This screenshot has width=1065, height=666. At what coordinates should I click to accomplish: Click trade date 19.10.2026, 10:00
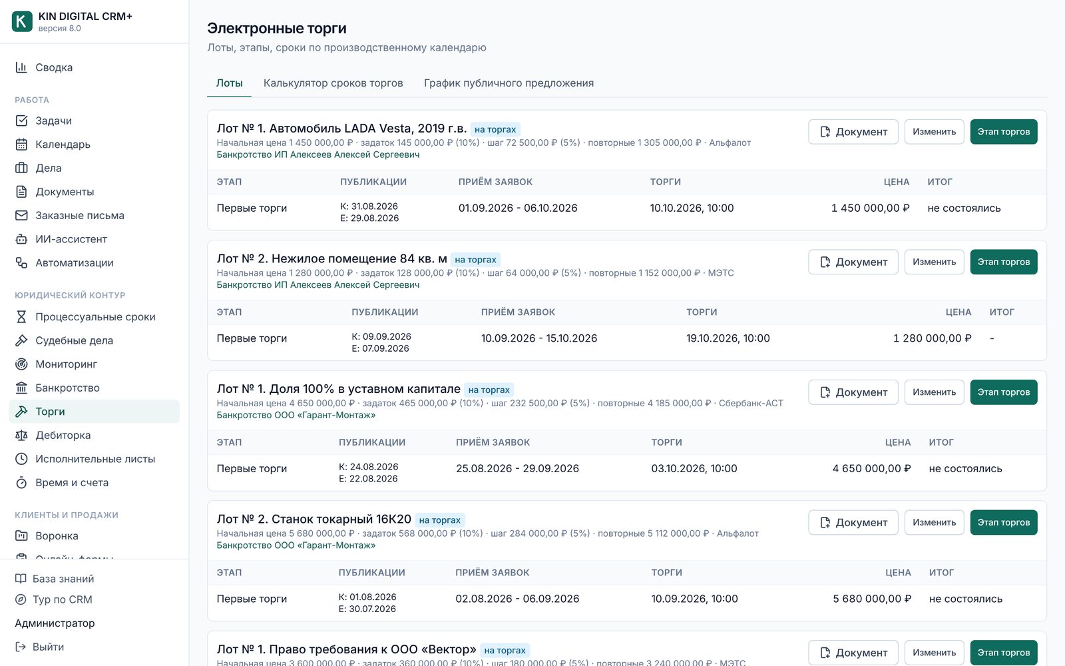(728, 338)
